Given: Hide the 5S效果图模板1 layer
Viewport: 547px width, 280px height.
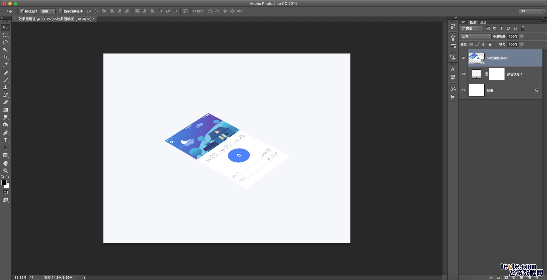Looking at the screenshot, I should tap(463, 58).
